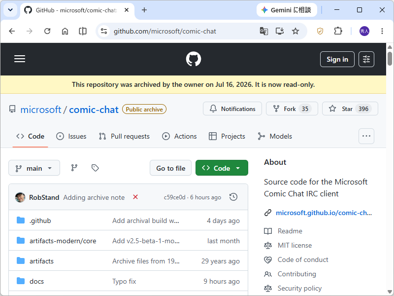
Task: Open the appearance settings sliders icon
Action: click(x=366, y=59)
